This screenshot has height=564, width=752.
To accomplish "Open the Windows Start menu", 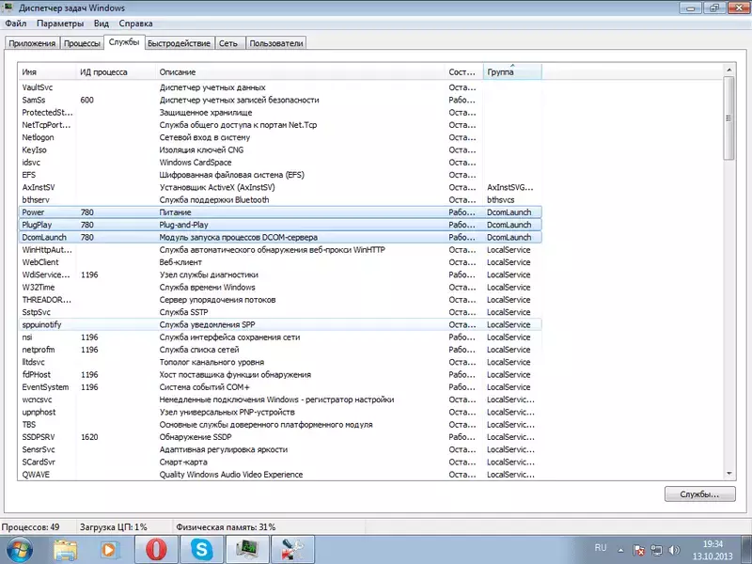I will click(19, 550).
